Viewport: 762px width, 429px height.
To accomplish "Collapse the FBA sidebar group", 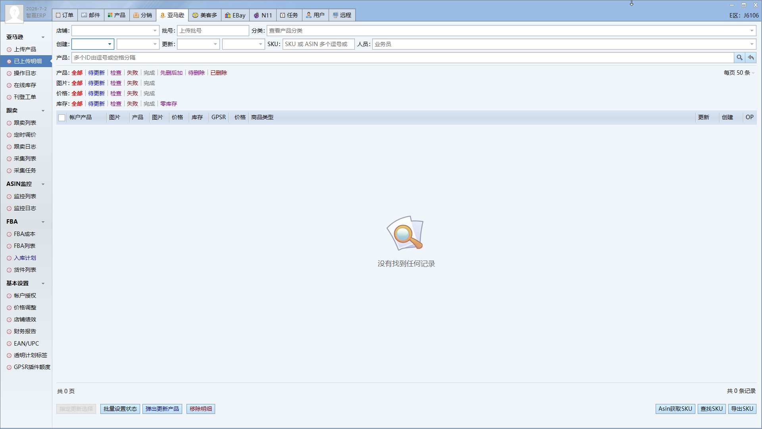I will [43, 222].
